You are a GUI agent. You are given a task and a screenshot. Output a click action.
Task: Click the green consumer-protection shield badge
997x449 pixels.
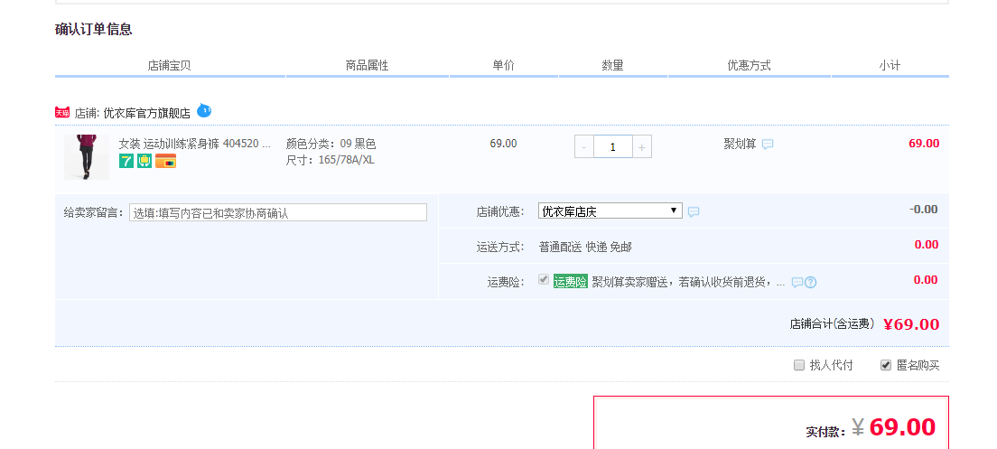coord(145,161)
